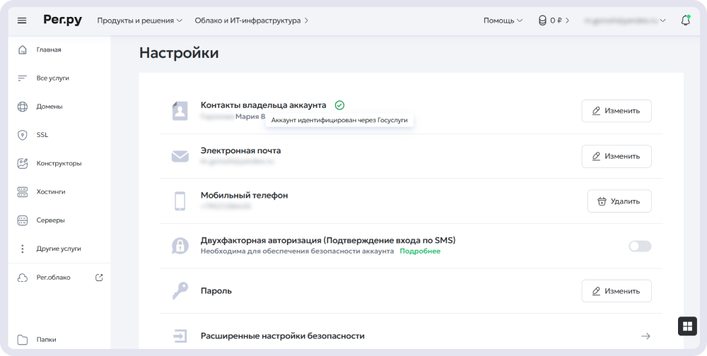Open Облако и ИТ-инфраструктура menu
The height and width of the screenshot is (356, 707).
[x=252, y=20]
